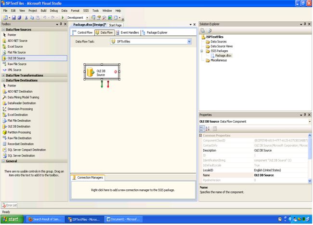Click the green output arrow of OLE DB Source

click(102, 84)
